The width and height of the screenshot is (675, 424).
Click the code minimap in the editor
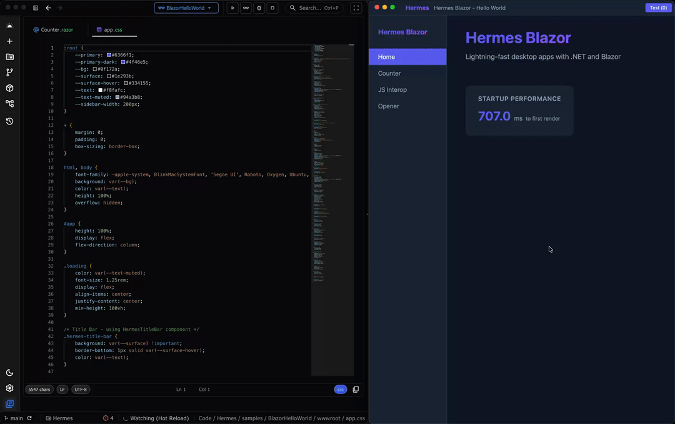[332, 210]
